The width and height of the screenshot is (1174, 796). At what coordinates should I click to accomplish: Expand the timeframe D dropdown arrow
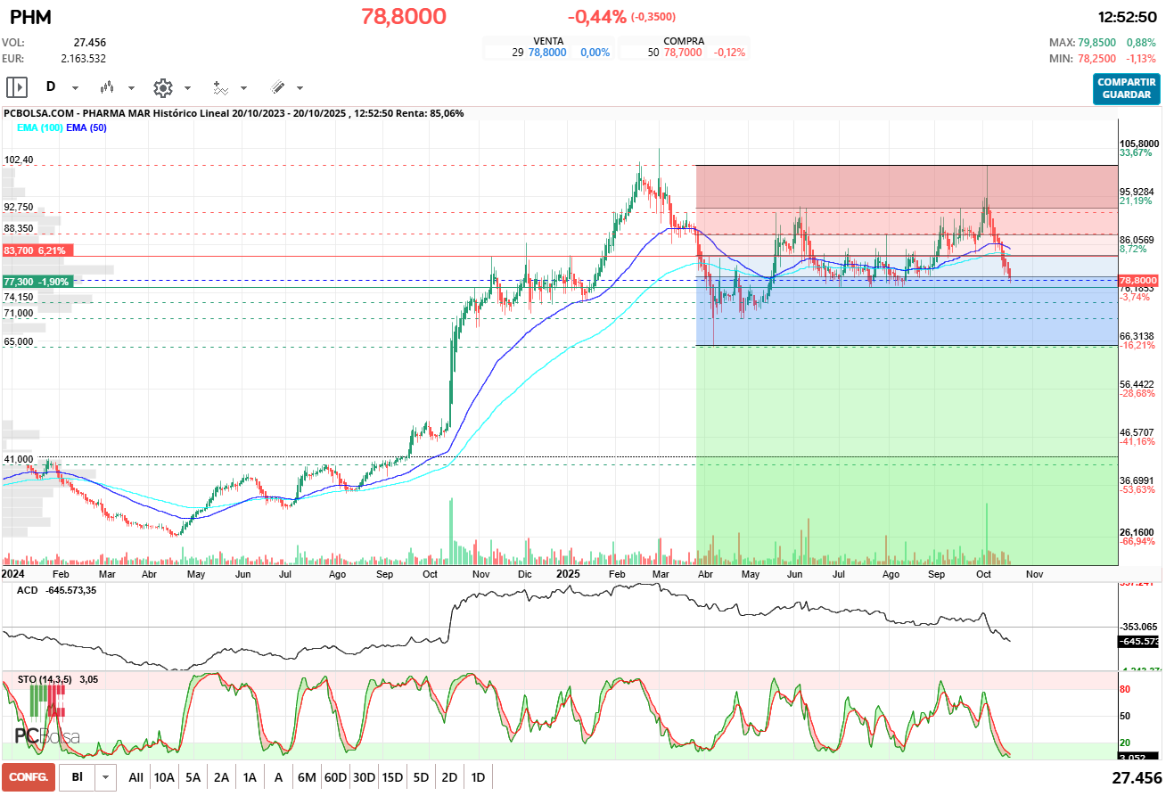[x=75, y=88]
